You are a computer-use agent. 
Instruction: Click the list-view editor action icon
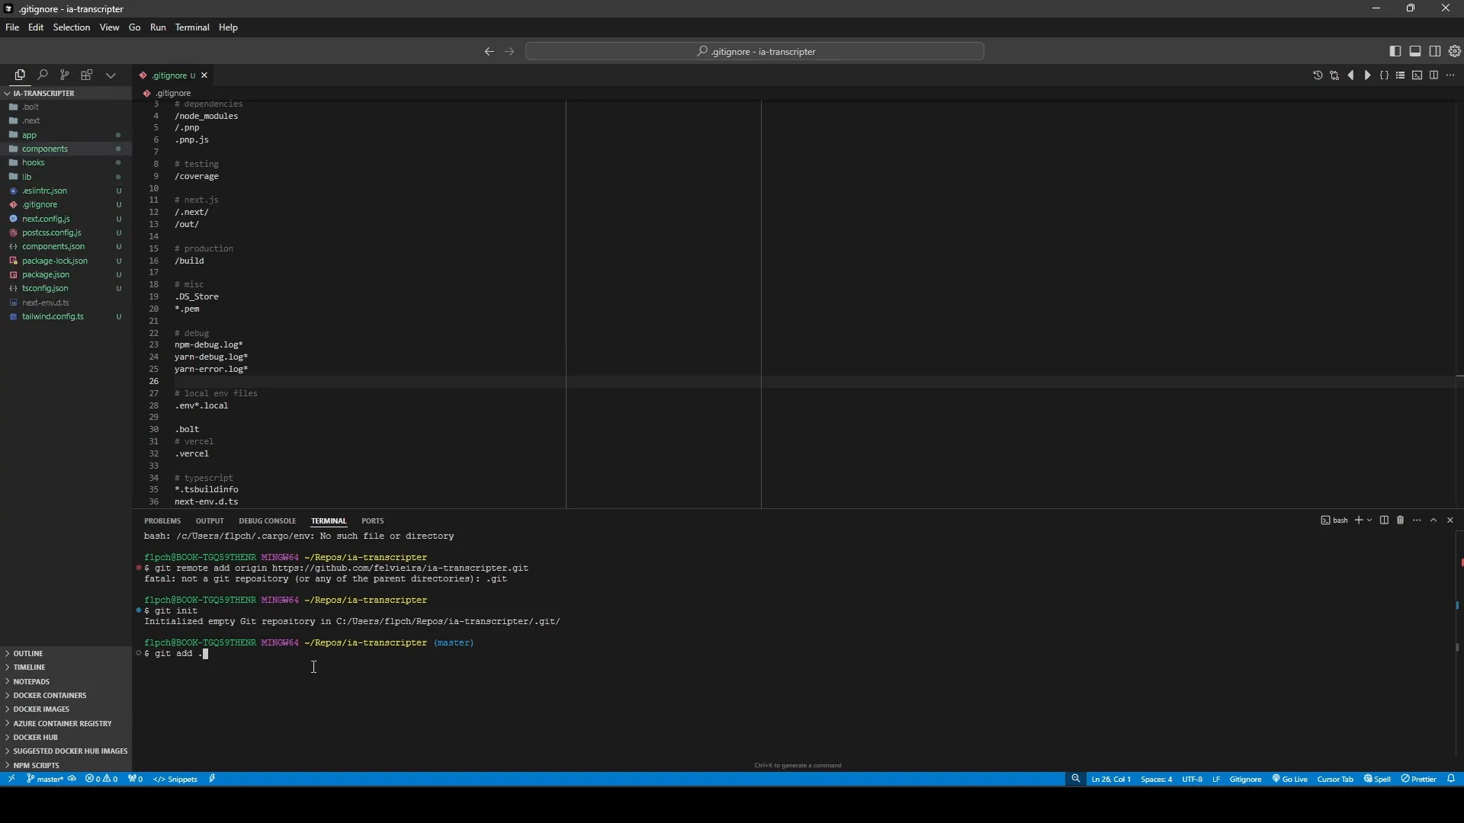tap(1401, 75)
